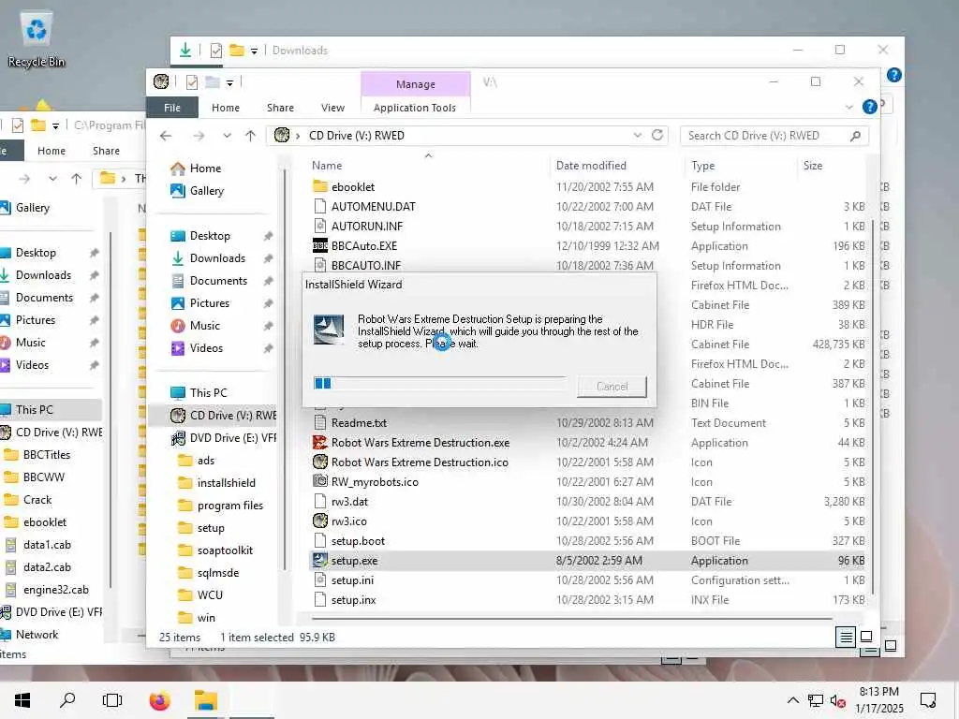Open the sqlmsde folder in the sidebar

click(x=217, y=573)
